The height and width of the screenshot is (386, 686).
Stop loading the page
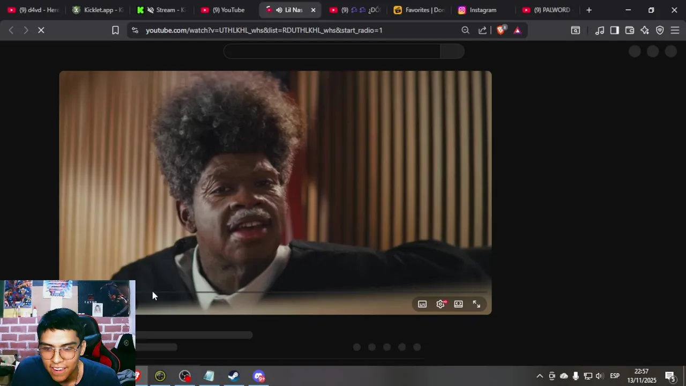[41, 31]
